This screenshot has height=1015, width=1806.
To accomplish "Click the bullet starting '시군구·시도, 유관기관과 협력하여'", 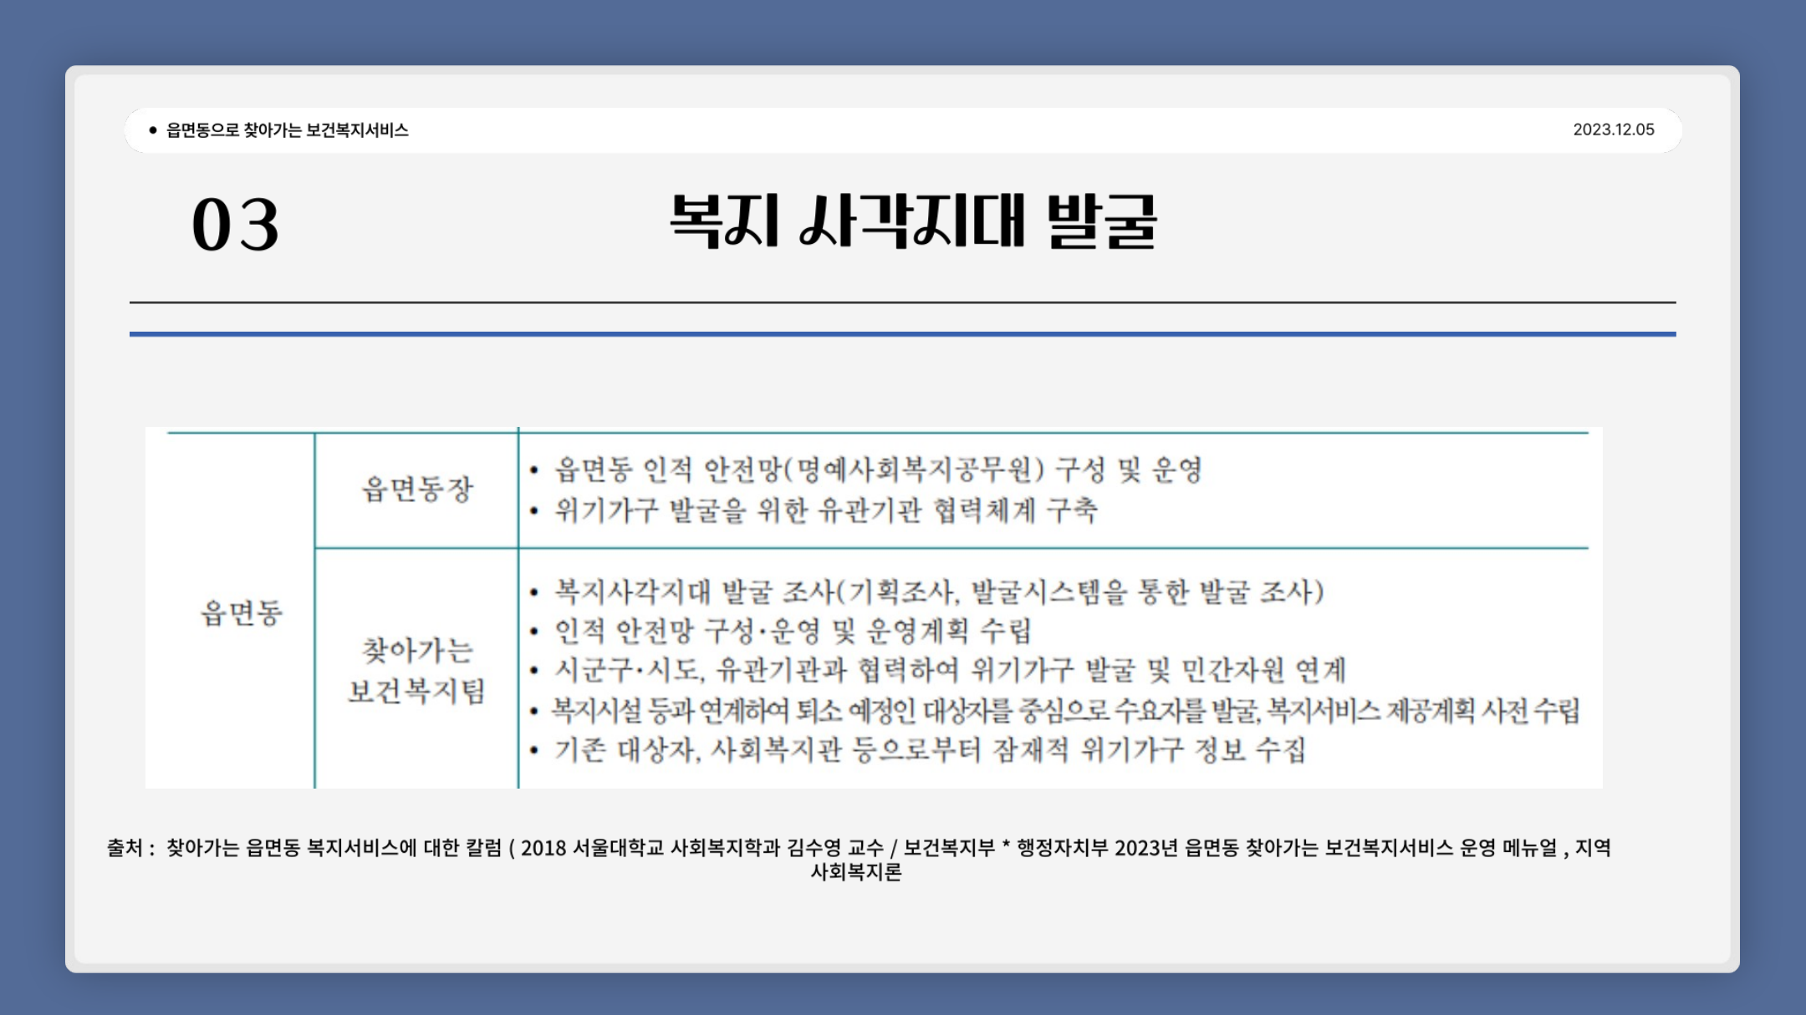I will pyautogui.click(x=950, y=670).
